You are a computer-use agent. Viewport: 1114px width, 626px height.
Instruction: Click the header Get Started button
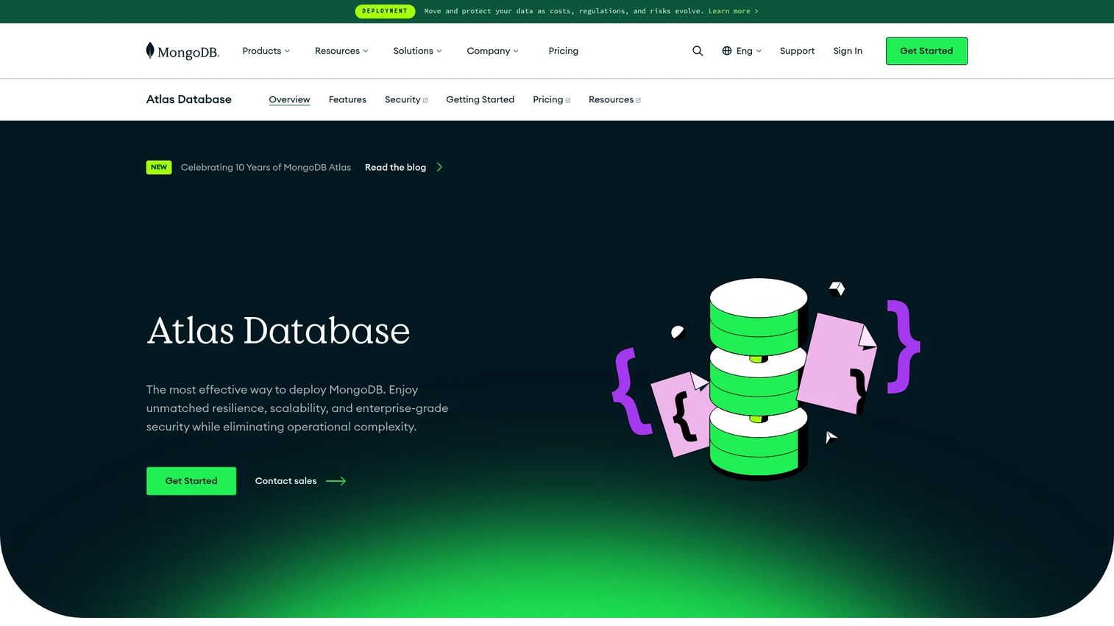[926, 51]
